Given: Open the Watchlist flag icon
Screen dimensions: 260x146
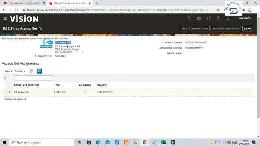Looking at the screenshot, I should click(219, 18).
